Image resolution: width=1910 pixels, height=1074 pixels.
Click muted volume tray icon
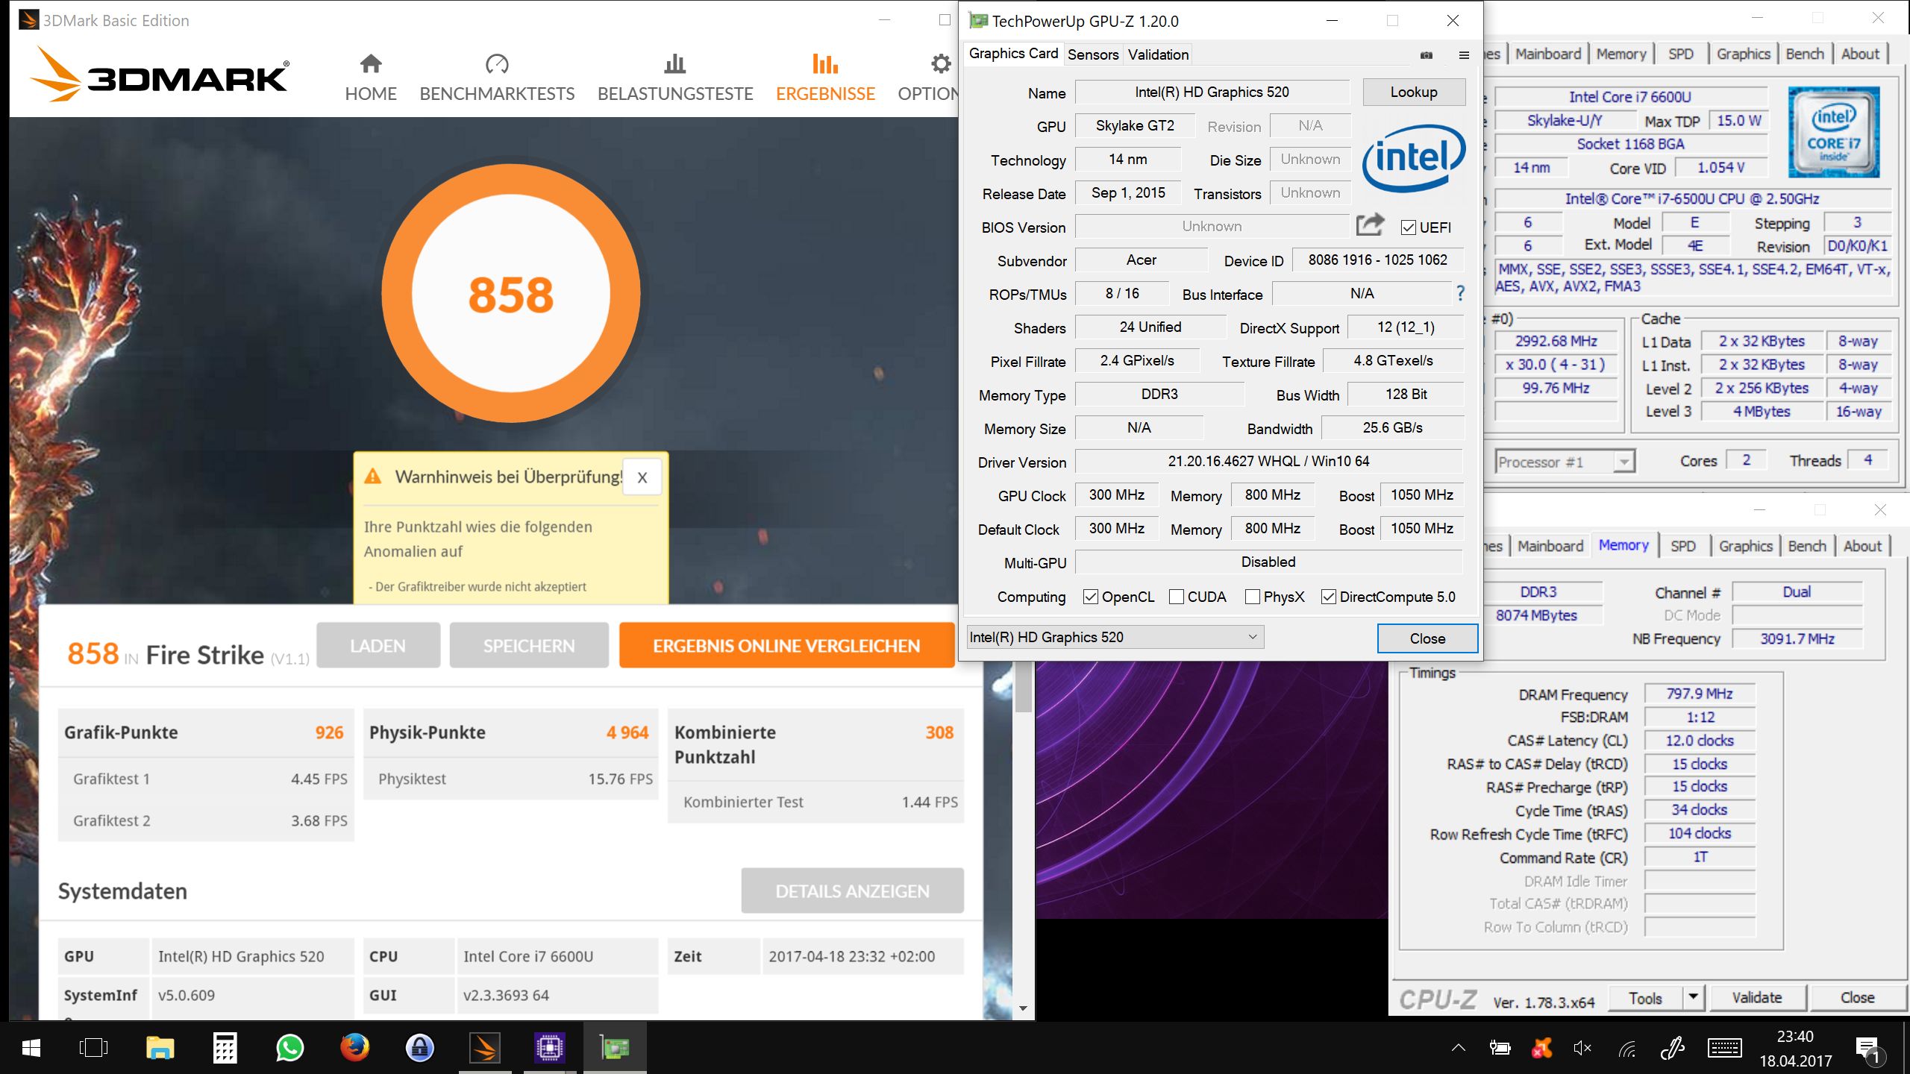pyautogui.click(x=1582, y=1049)
